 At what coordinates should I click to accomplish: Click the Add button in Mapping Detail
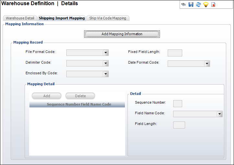tap(47, 96)
